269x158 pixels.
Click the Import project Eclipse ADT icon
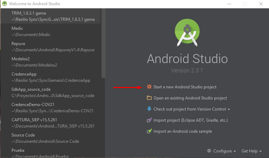click(149, 120)
